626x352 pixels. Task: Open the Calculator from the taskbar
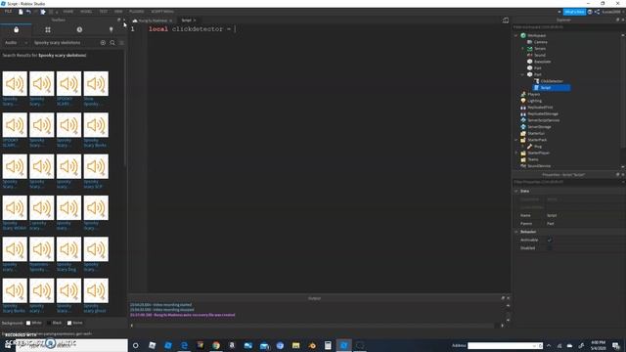328,345
